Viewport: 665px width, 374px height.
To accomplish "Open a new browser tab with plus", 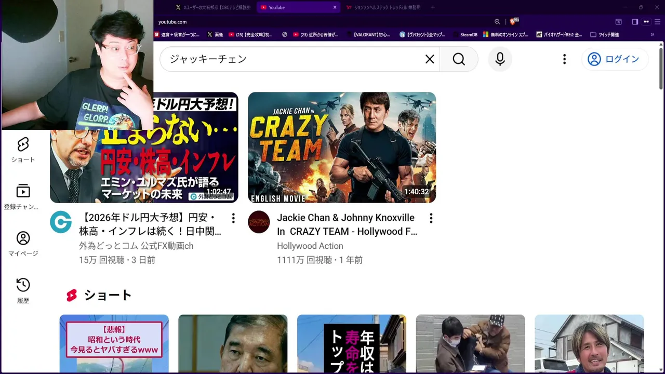I will click(433, 7).
